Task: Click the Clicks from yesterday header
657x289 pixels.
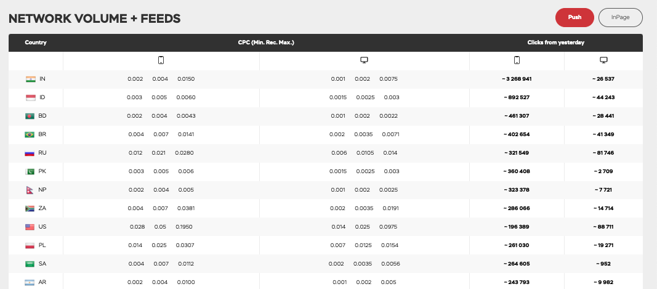Action: (555, 43)
